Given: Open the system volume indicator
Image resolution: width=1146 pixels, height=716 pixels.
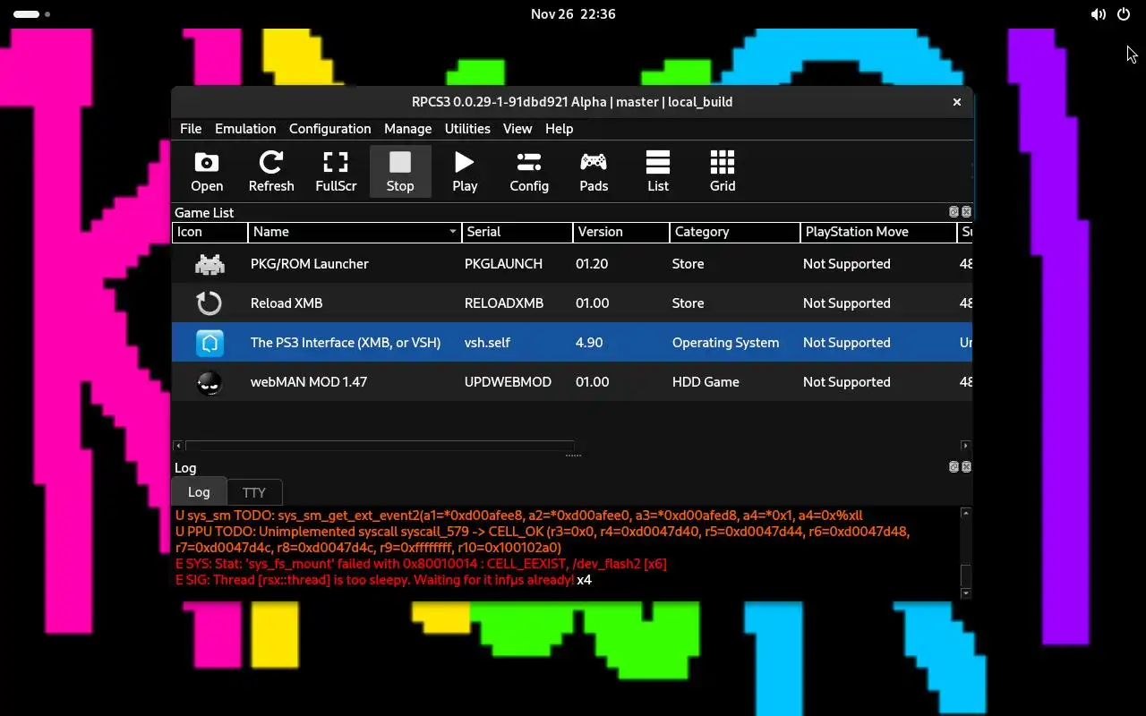Looking at the screenshot, I should pyautogui.click(x=1099, y=14).
